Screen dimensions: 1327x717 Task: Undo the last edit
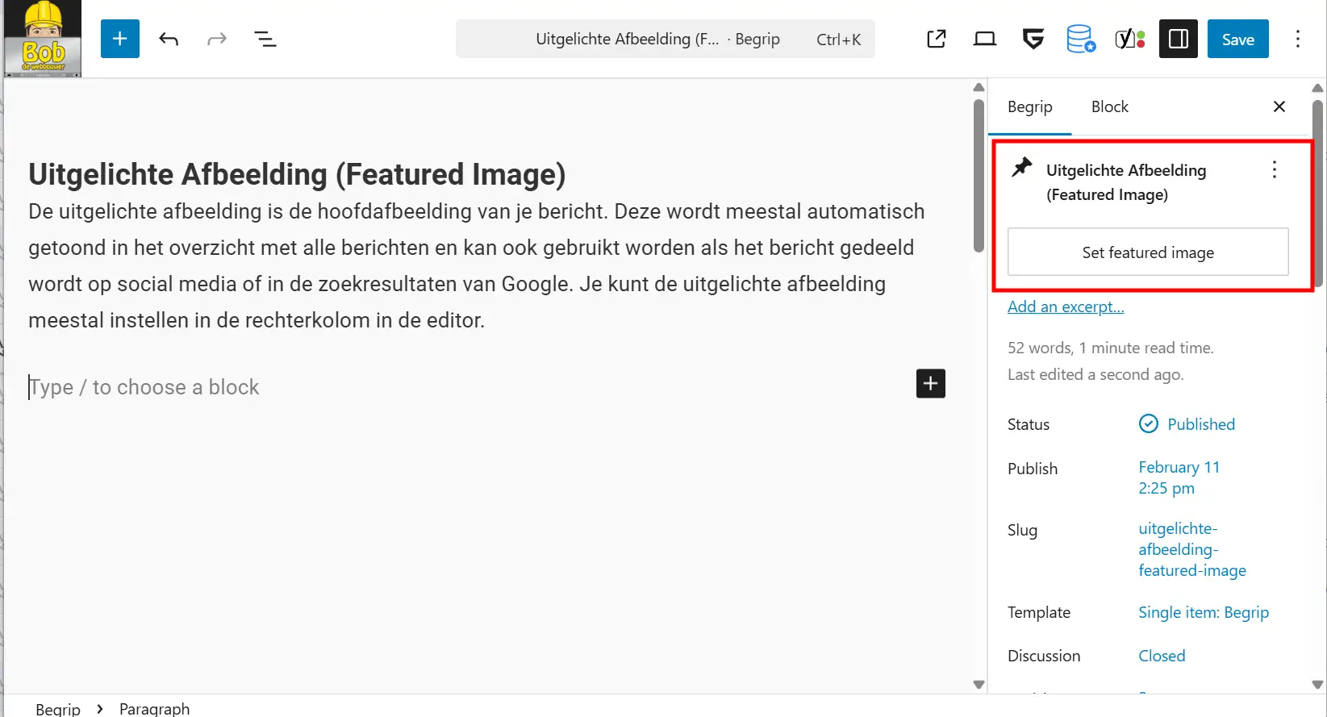pyautogui.click(x=169, y=39)
